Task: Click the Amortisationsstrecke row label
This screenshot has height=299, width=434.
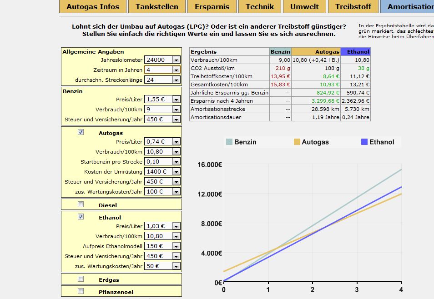Action: 218,109
